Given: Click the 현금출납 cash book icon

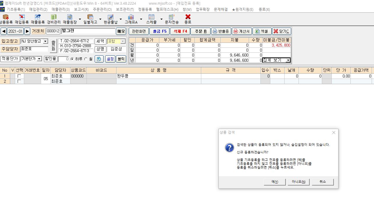Looking at the screenshot, I should coord(110,19).
